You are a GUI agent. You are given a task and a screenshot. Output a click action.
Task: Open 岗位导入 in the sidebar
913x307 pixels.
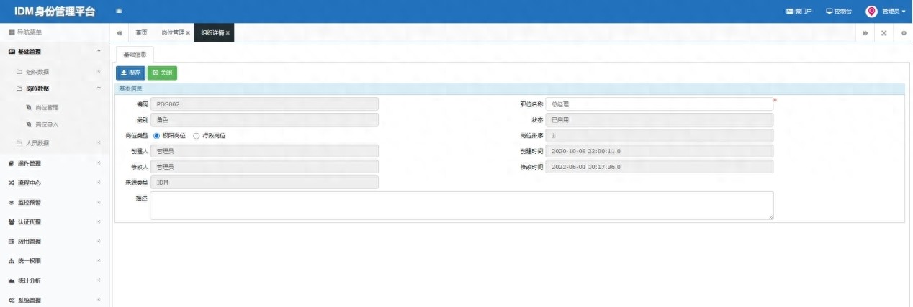pyautogui.click(x=46, y=124)
